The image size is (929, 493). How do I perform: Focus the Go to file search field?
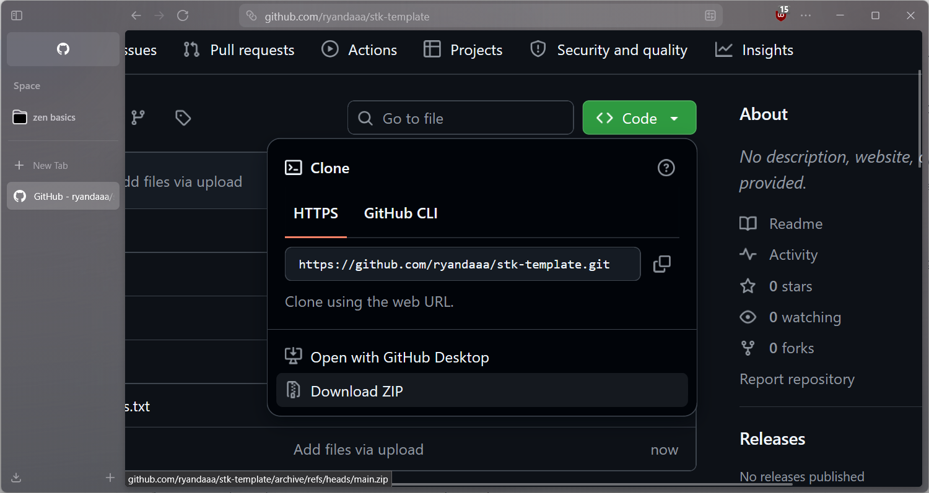pos(461,118)
